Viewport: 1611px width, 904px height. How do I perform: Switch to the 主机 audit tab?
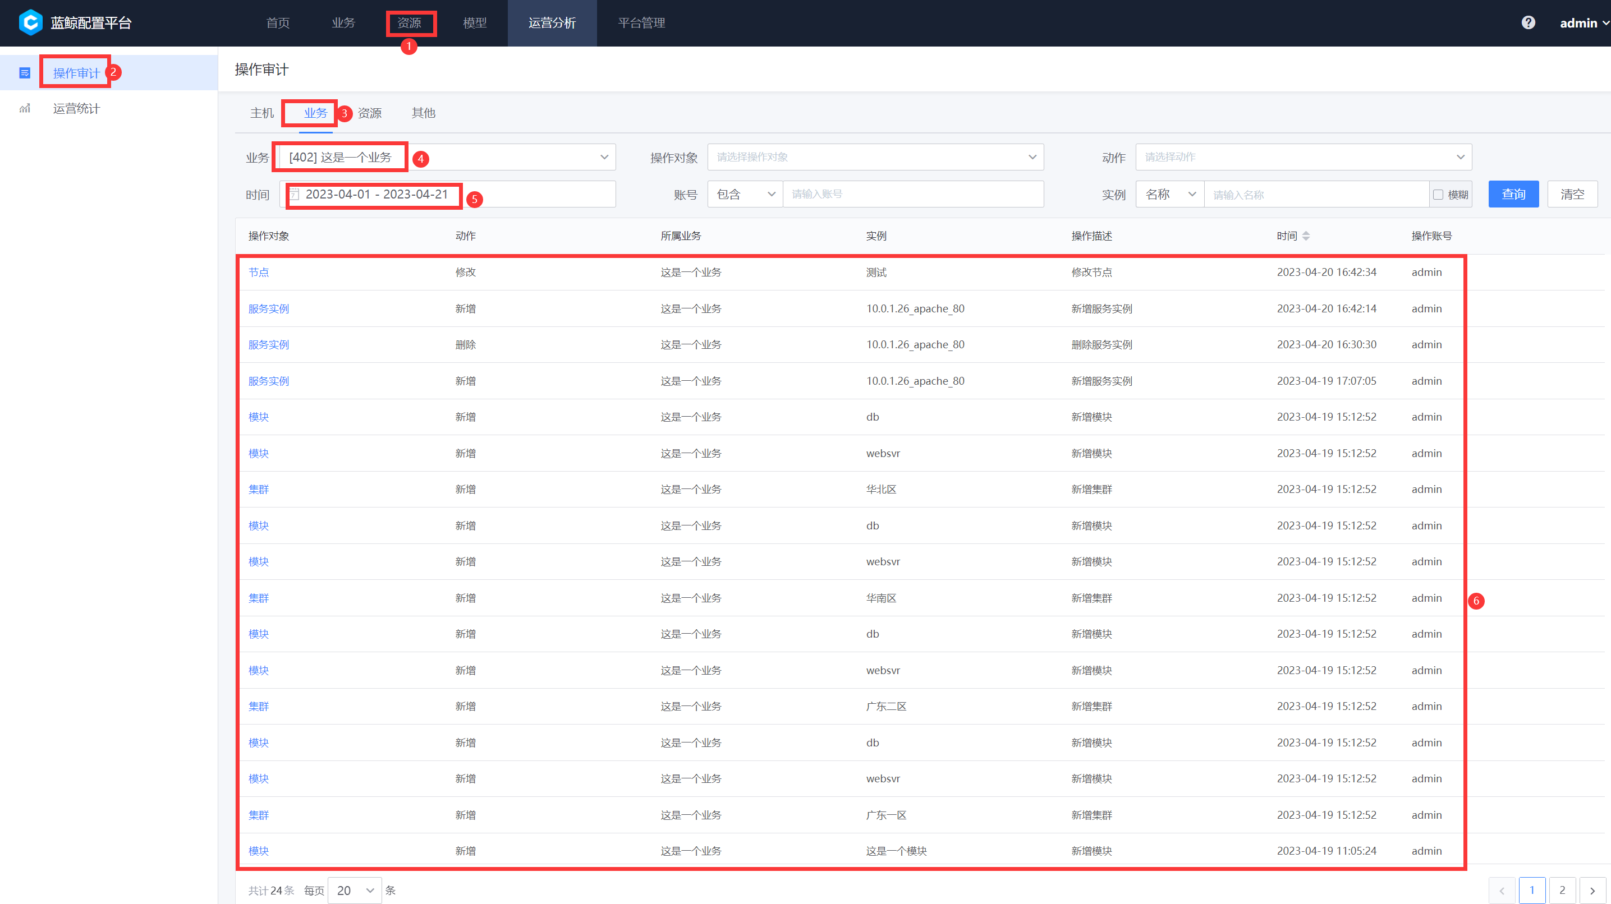click(x=261, y=113)
